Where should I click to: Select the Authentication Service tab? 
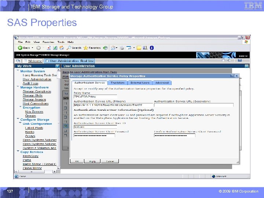(x=89, y=82)
